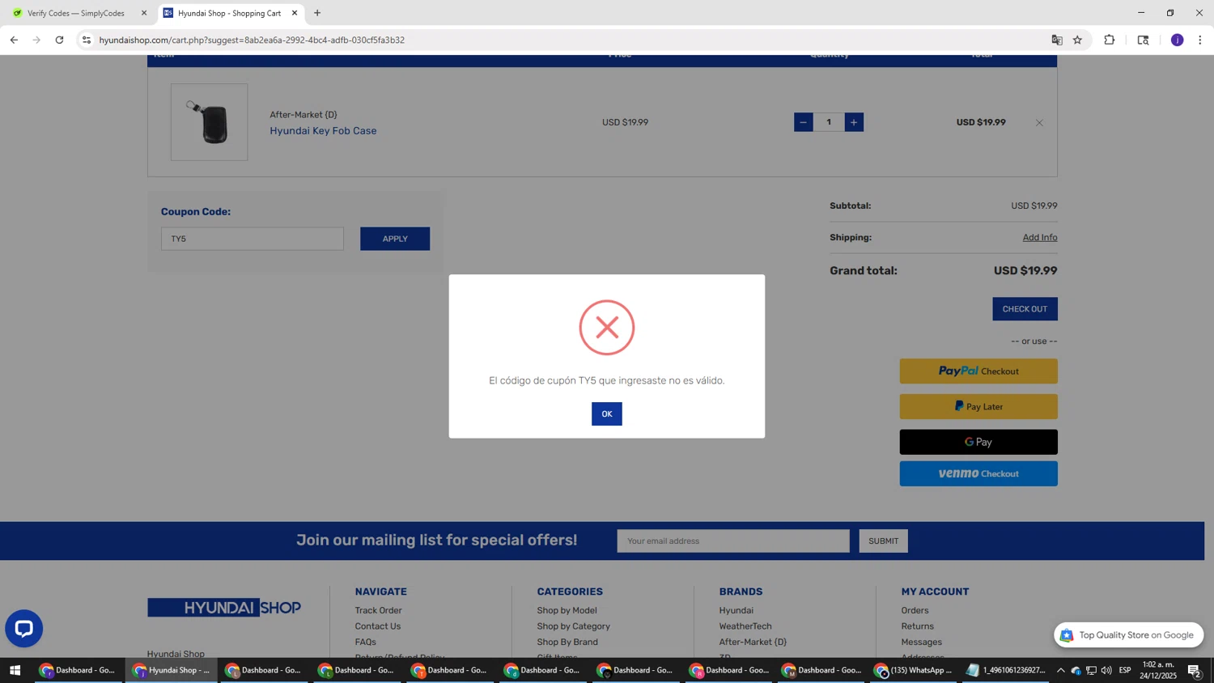
Task: Select the Hyundai Shop Shopping Cart tab
Action: tap(229, 13)
